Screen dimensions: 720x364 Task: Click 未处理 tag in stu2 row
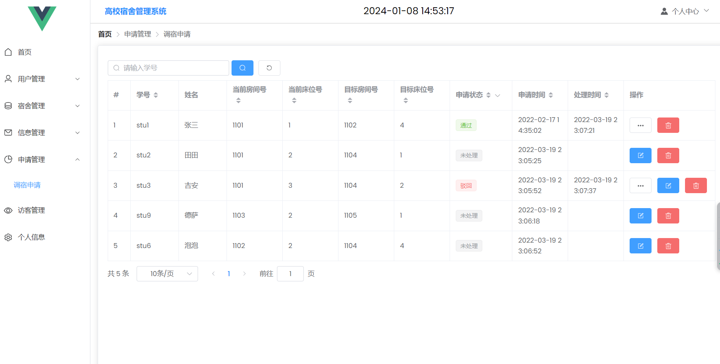click(x=469, y=156)
